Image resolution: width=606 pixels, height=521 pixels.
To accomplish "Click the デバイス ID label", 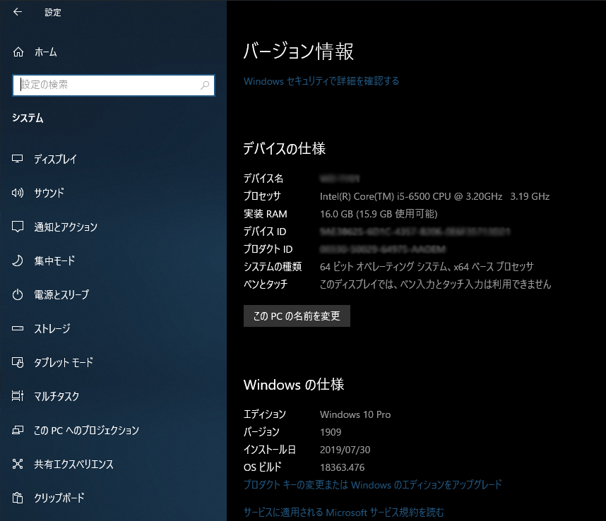I will (x=265, y=232).
